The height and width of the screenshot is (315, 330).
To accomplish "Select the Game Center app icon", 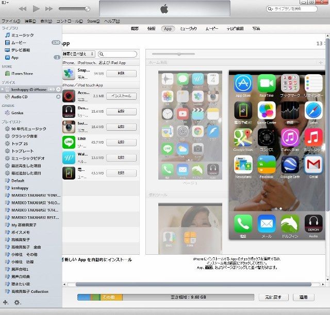I will 267,111.
